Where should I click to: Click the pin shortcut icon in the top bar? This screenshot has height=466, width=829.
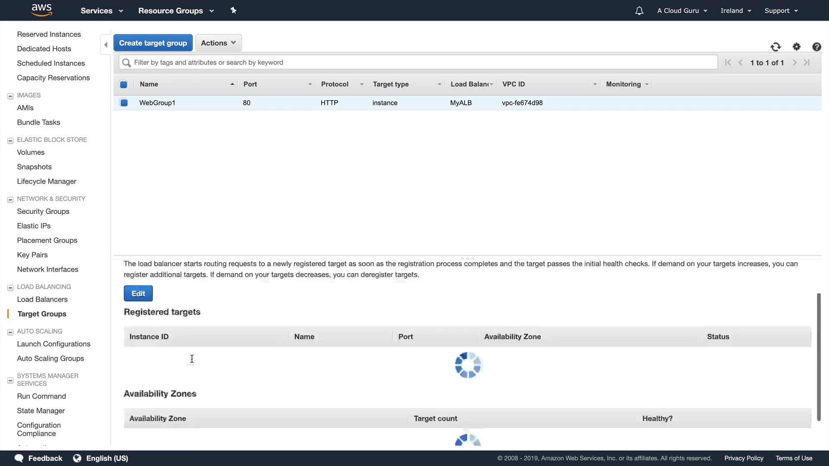click(234, 10)
